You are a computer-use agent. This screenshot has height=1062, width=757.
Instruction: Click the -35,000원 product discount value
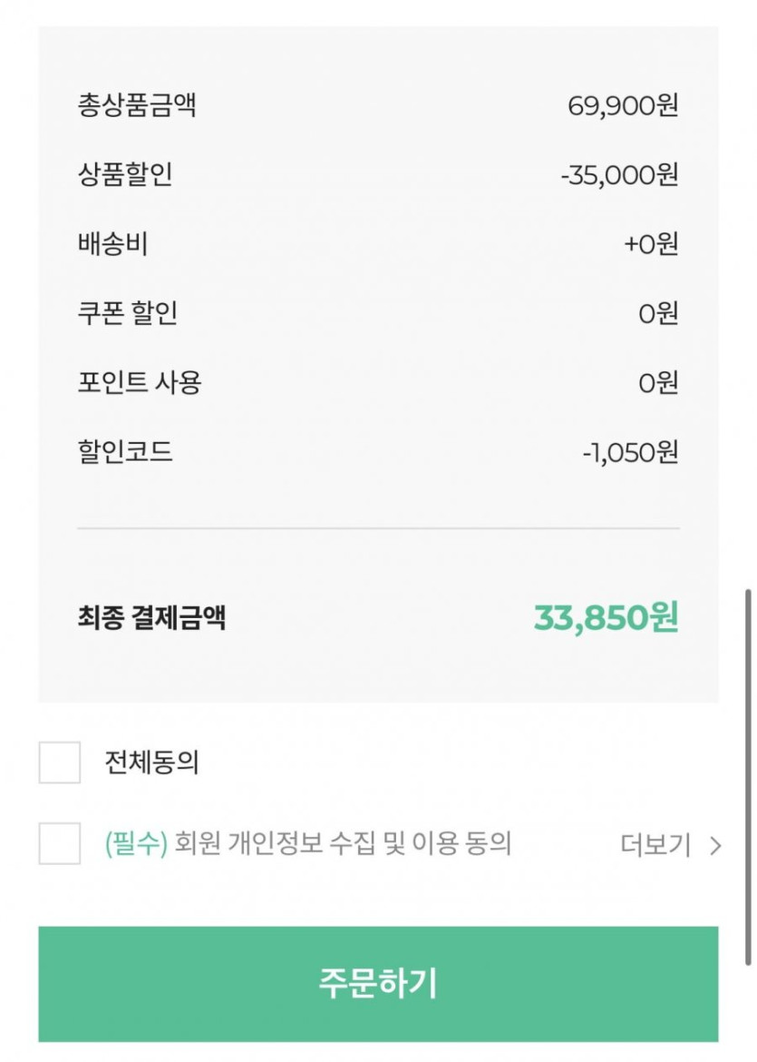[619, 175]
